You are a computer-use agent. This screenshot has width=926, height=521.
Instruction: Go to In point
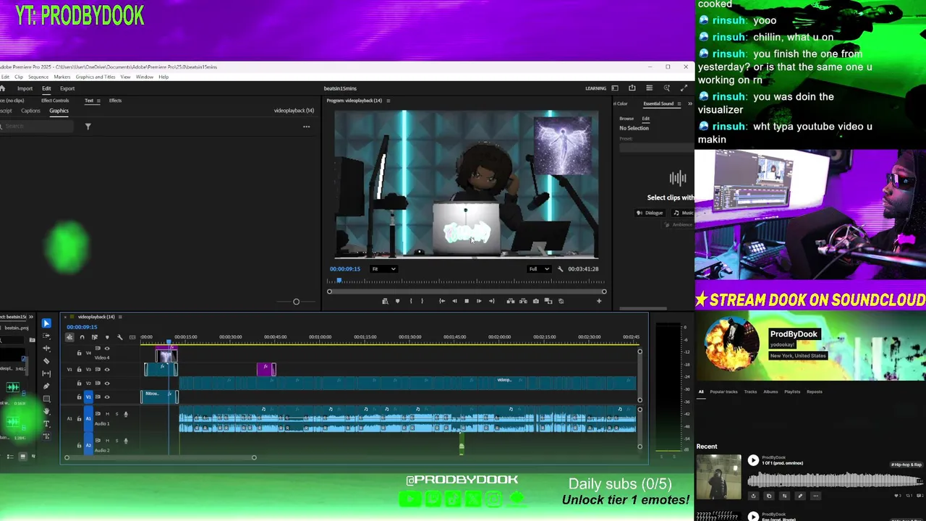(x=442, y=301)
